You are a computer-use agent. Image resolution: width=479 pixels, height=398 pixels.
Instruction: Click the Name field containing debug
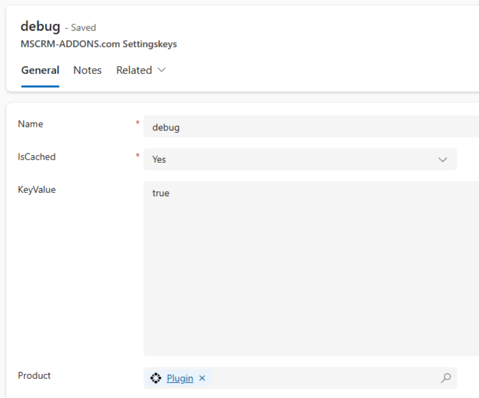[x=311, y=127]
